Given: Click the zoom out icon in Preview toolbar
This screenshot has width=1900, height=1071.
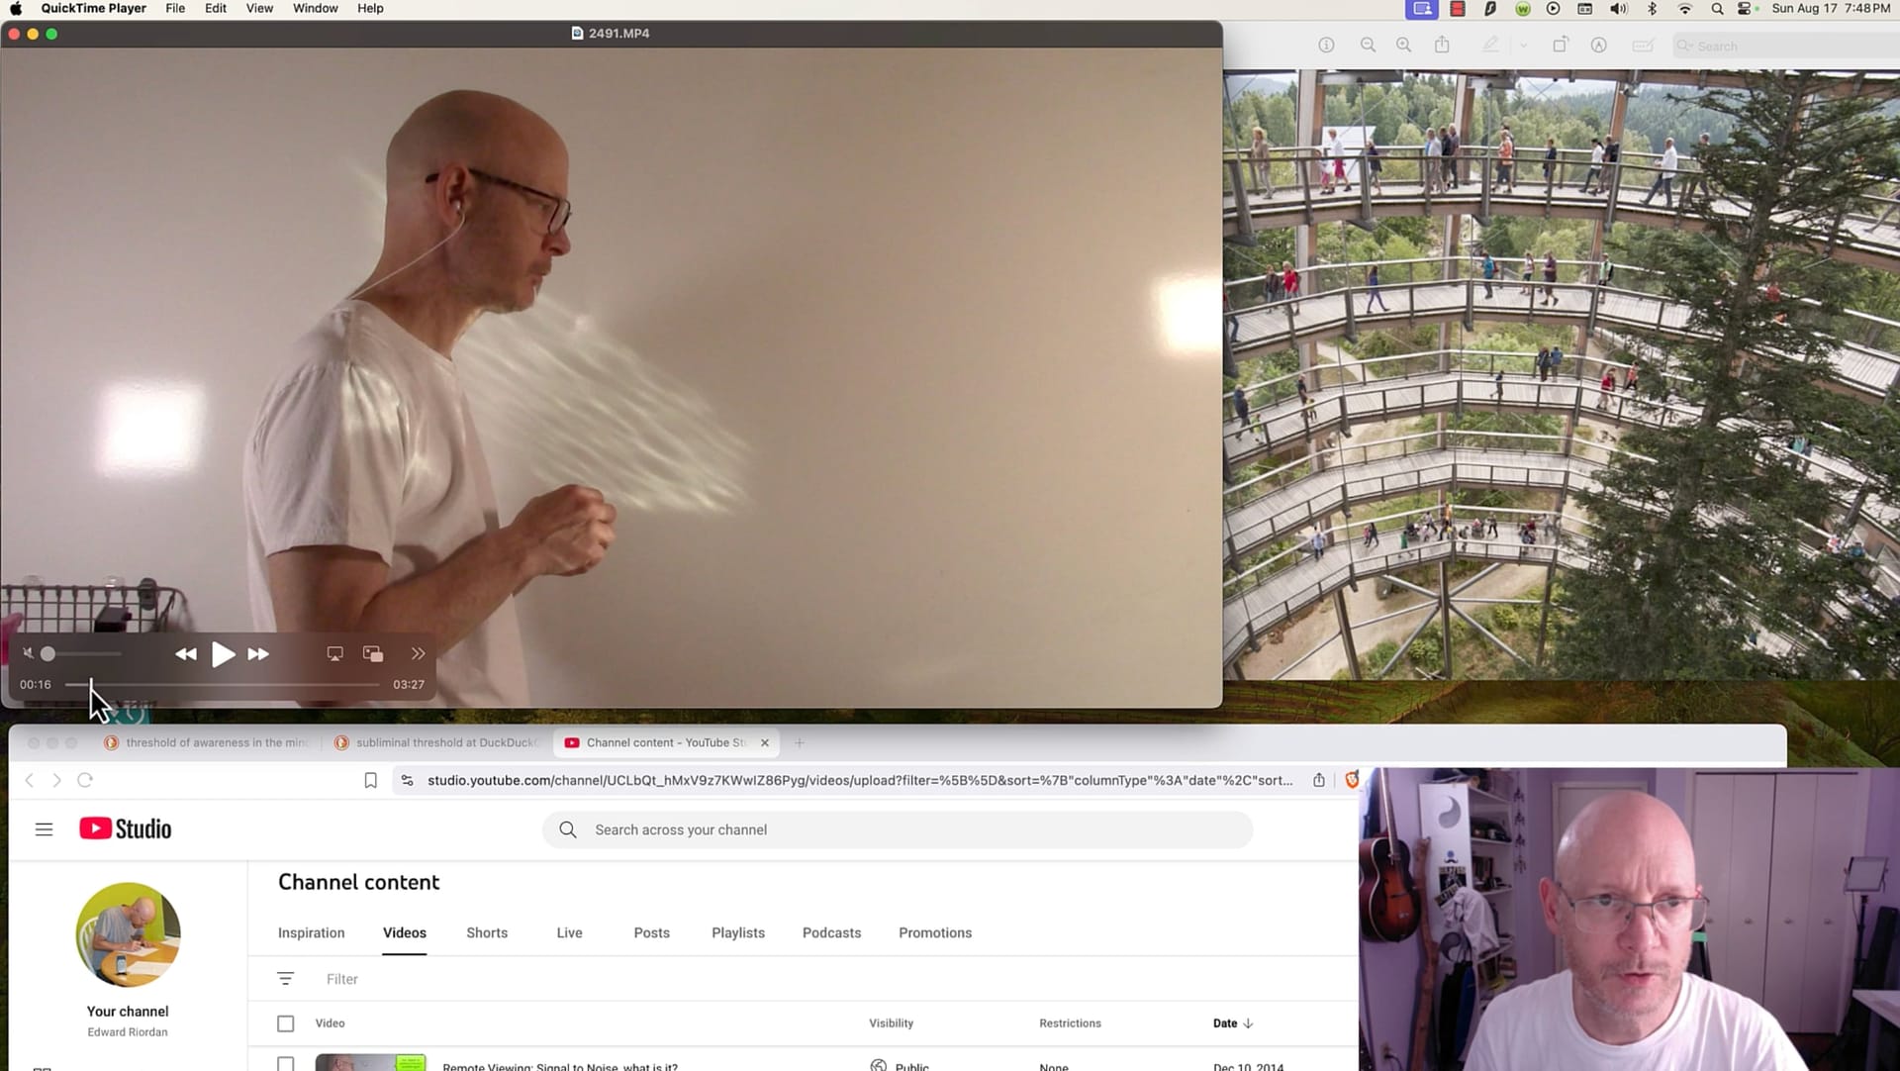Looking at the screenshot, I should tap(1368, 46).
